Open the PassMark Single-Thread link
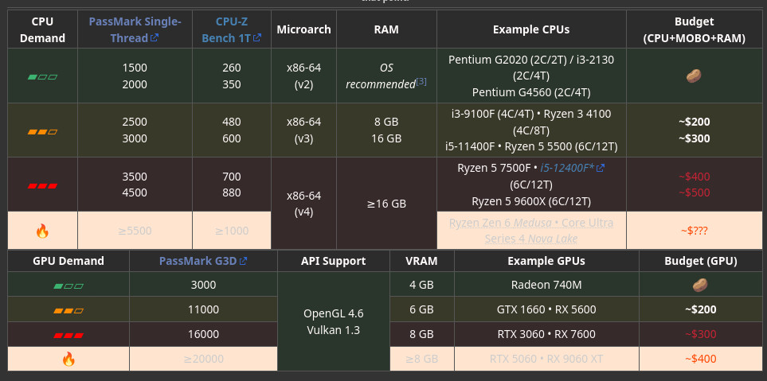 [135, 29]
